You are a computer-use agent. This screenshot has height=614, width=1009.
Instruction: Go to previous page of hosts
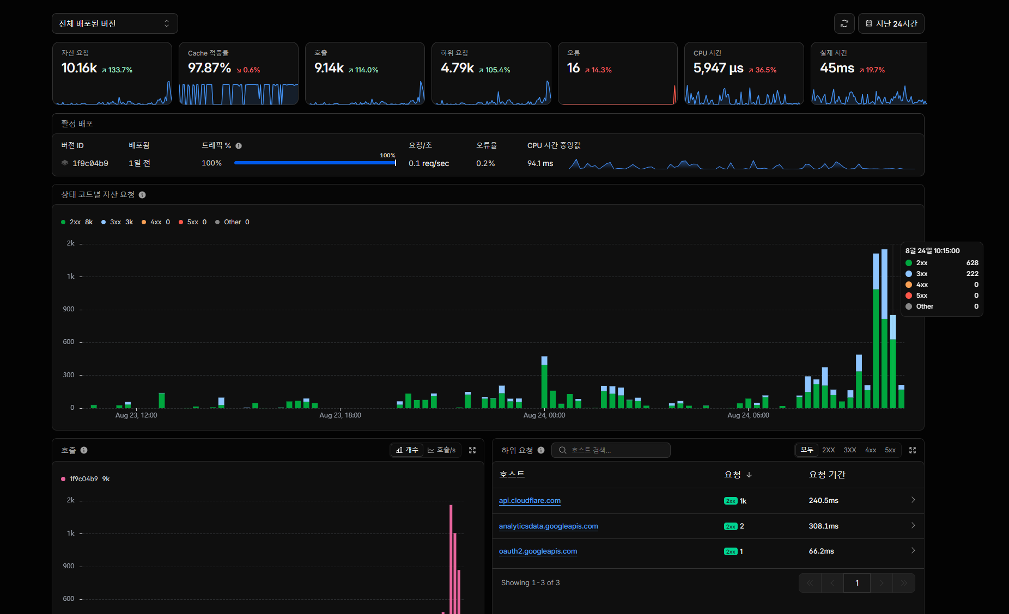[x=832, y=583]
